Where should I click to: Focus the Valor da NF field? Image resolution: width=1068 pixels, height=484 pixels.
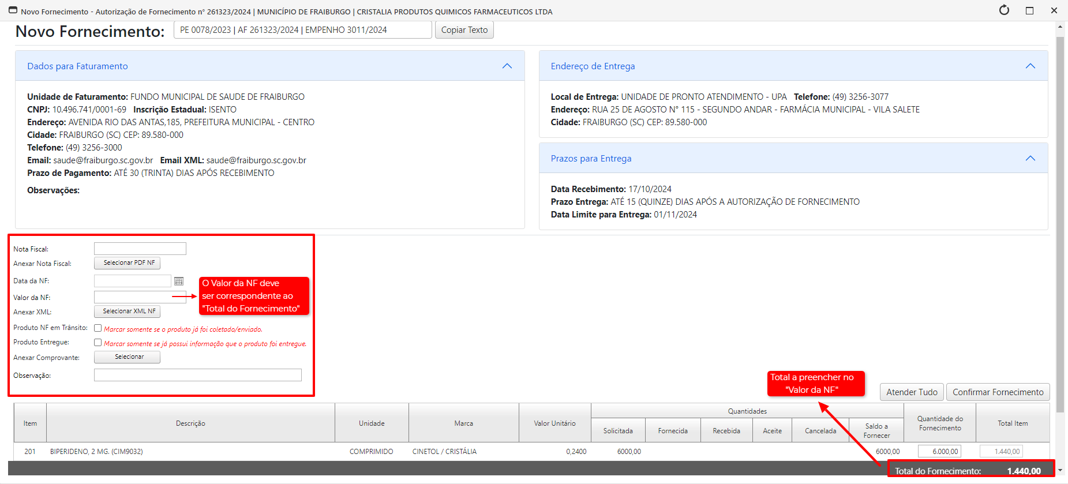pos(133,297)
